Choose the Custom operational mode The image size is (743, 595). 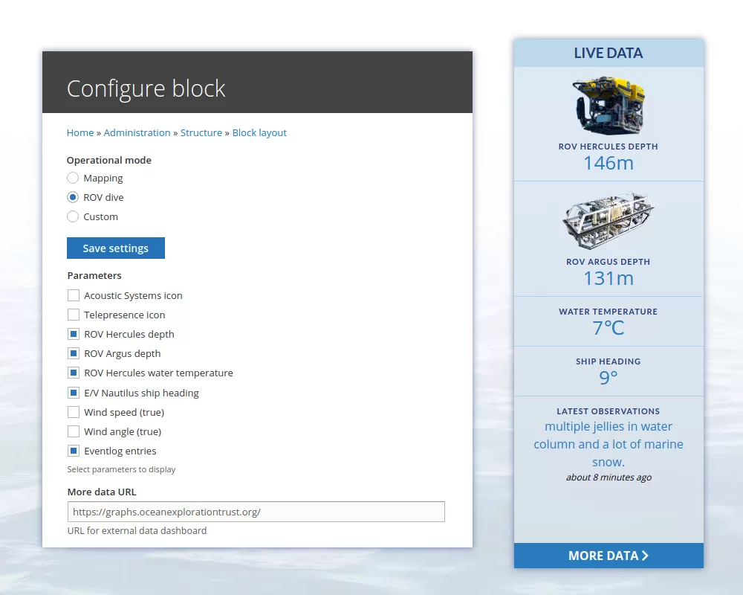point(73,216)
